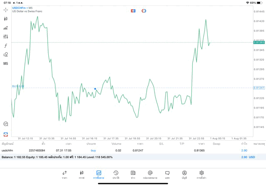
Task: Change chart type with candlestick icon in sidebar
Action: pyautogui.click(x=6, y=19)
